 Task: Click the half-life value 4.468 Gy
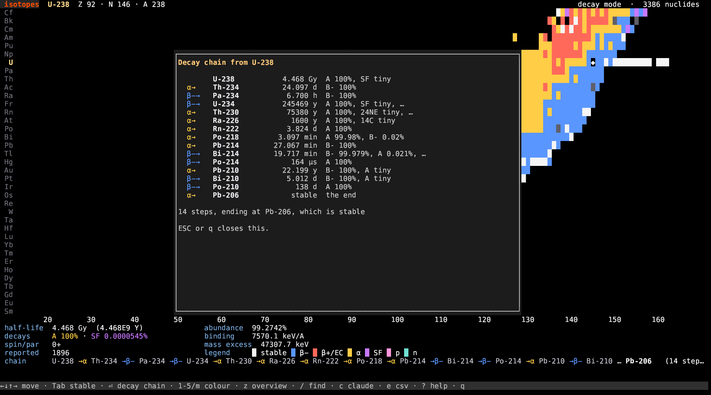pyautogui.click(x=70, y=328)
